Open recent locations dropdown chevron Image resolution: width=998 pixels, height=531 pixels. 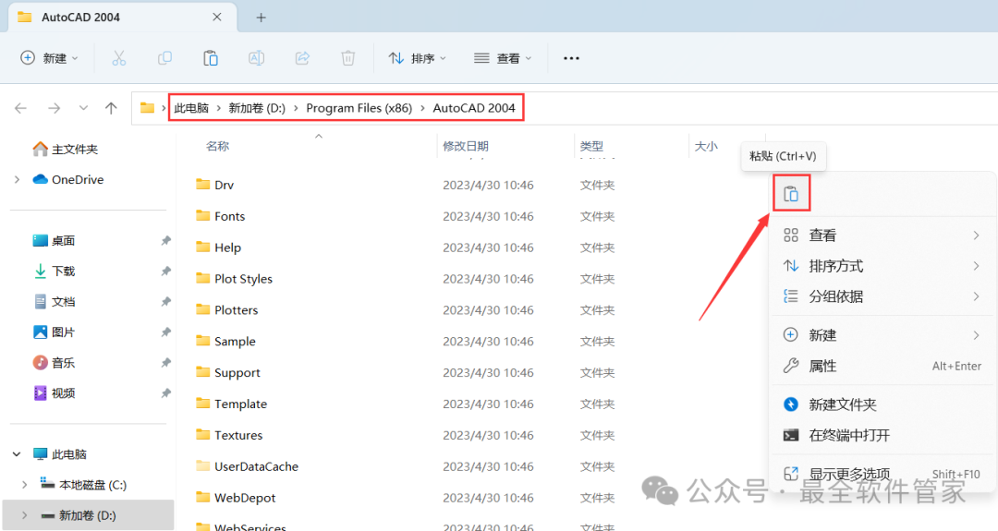pos(83,108)
